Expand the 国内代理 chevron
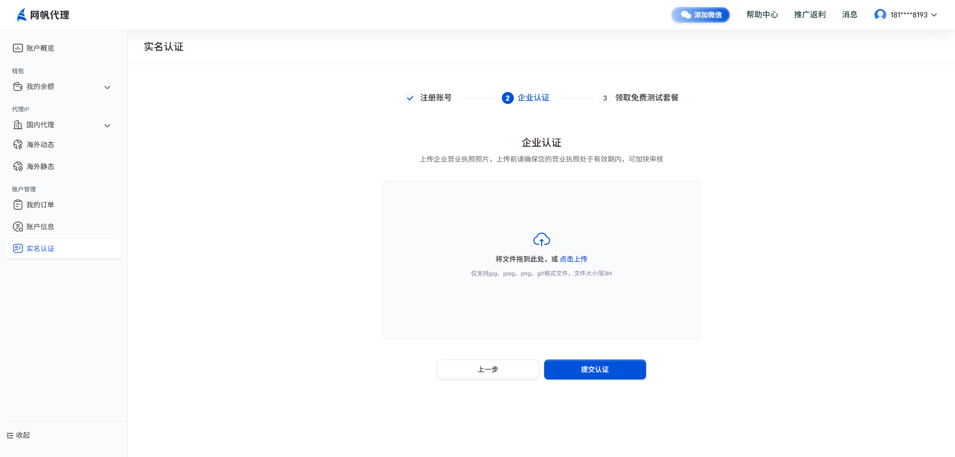This screenshot has height=457, width=955. click(x=107, y=126)
